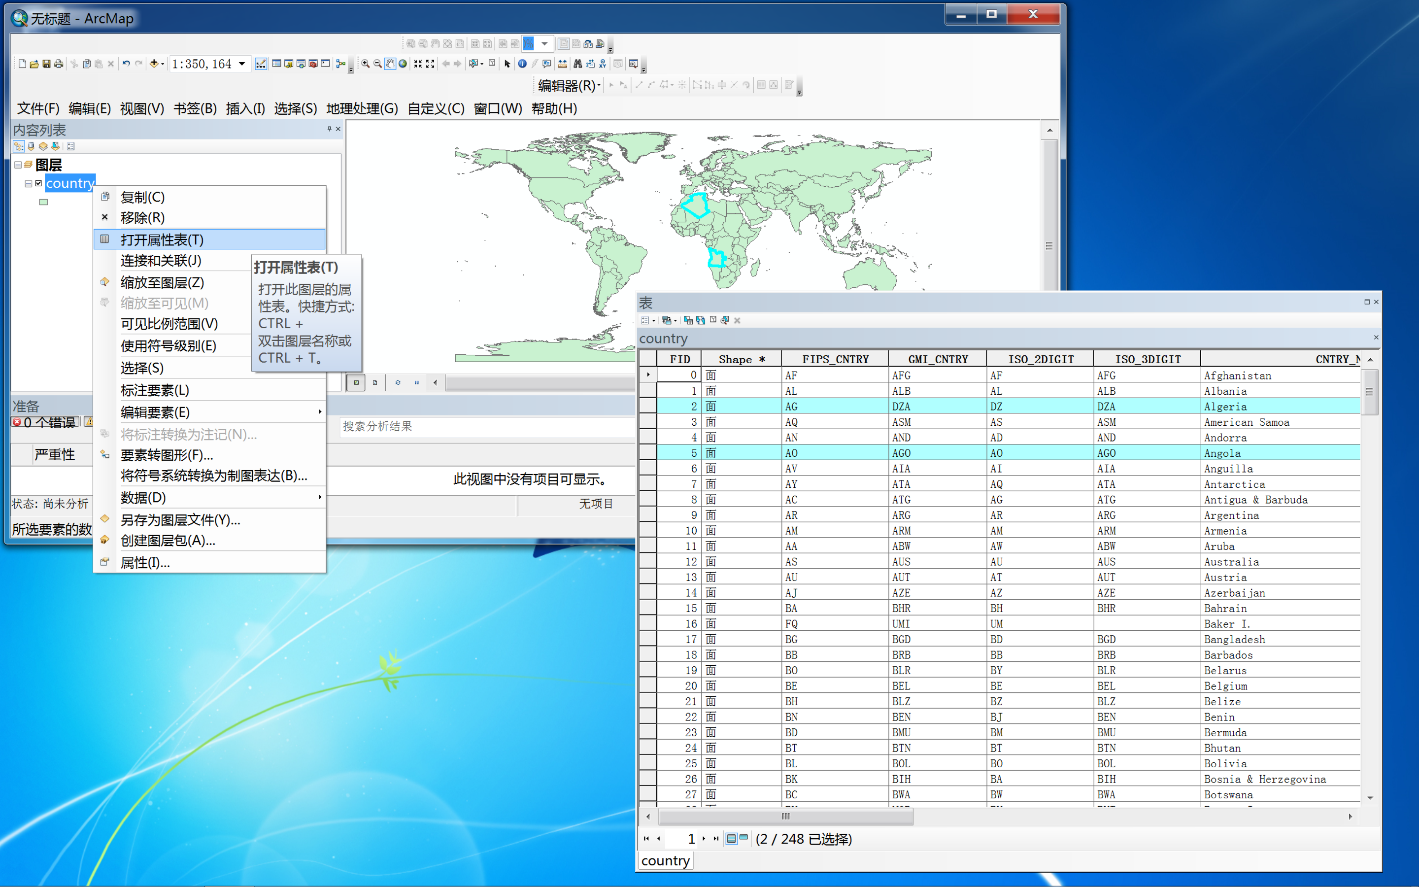
Task: Collapse the country layer tree node
Action: [28, 184]
